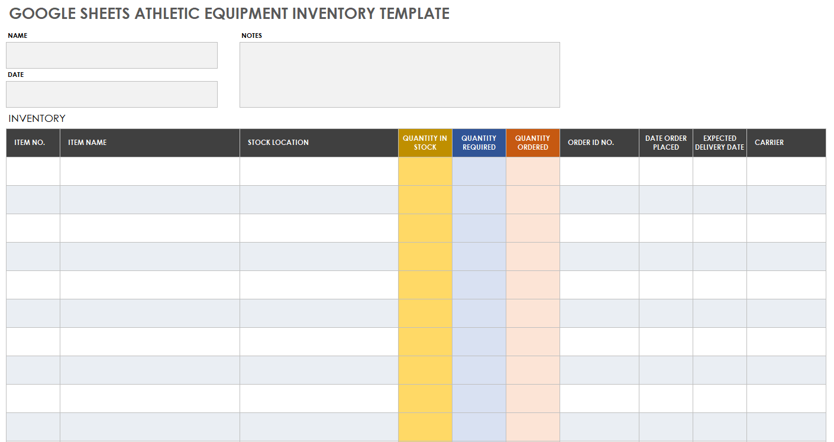Screen dimensions: 834x442
Task: Click the Inventory section label
Action: [x=37, y=118]
